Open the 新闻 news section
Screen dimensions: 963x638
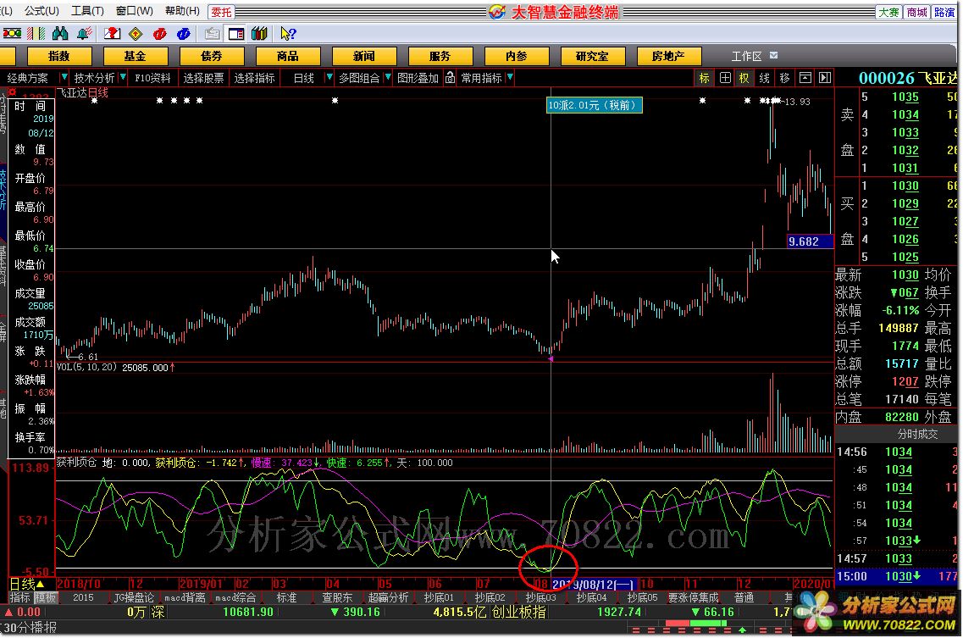pyautogui.click(x=363, y=56)
